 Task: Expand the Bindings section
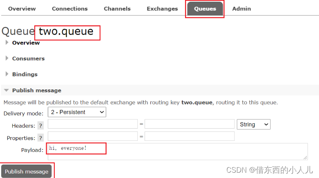(x=25, y=74)
